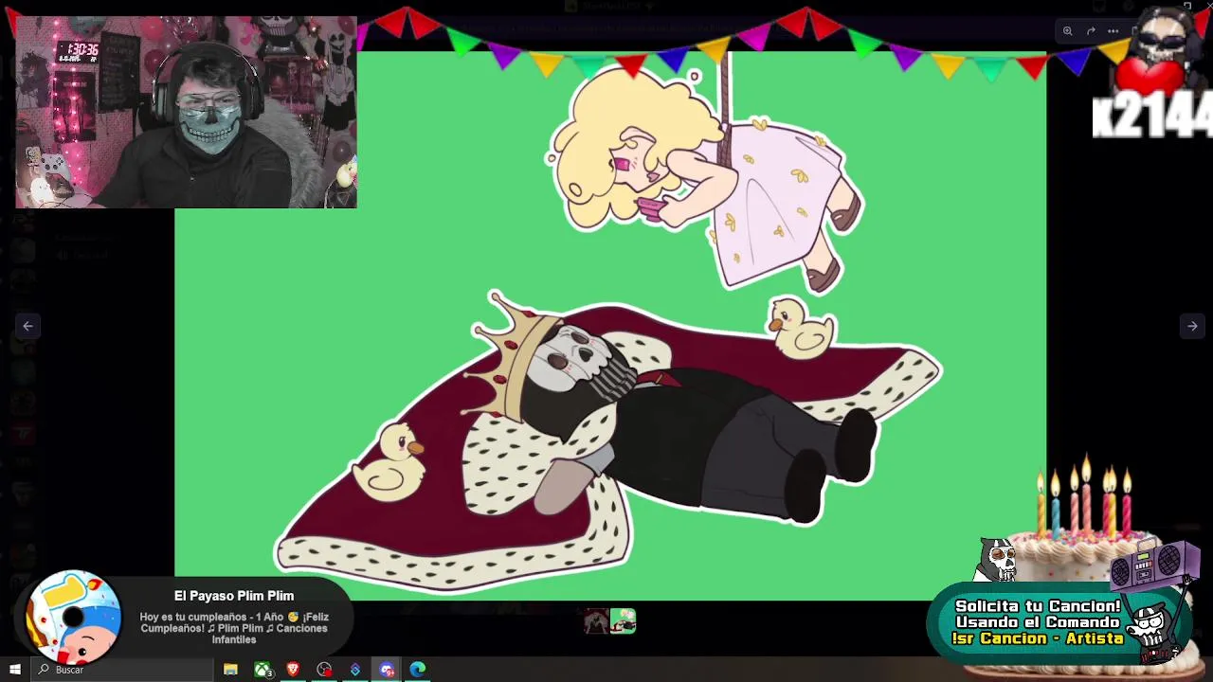The width and height of the screenshot is (1213, 682).
Task: Click the Plim Plim clown album avatar
Action: 74,618
